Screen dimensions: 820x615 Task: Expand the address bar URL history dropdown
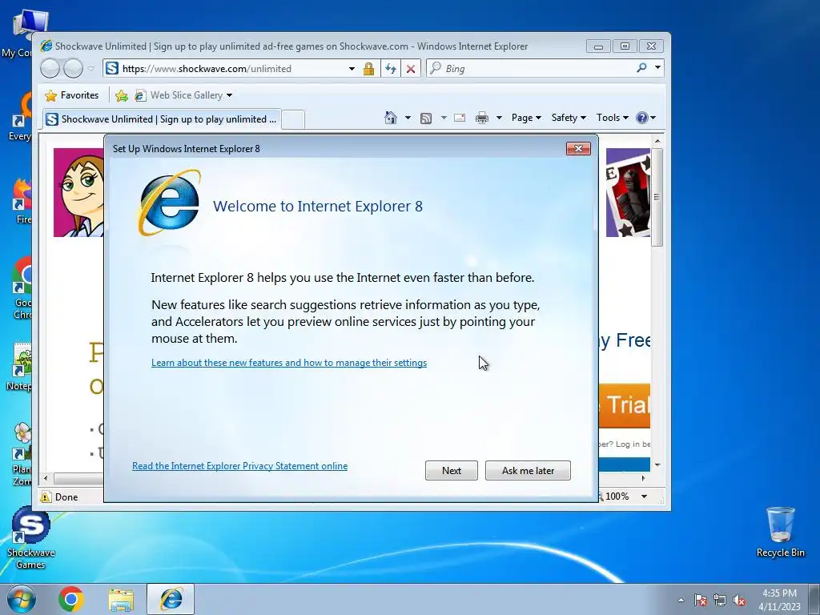click(352, 69)
